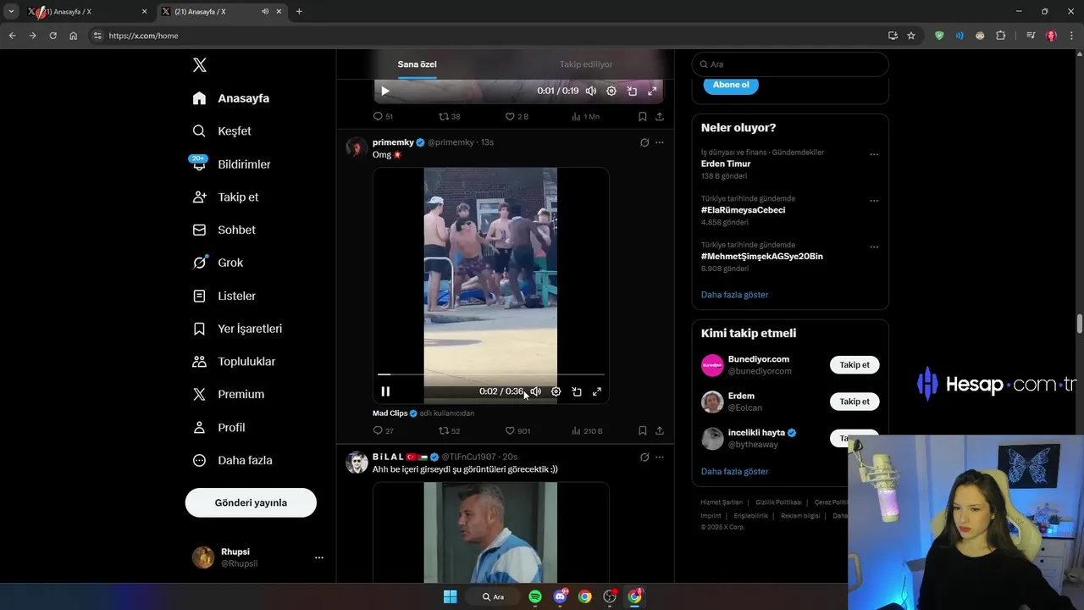Like primemky post with 901 likes
1084x610 pixels.
(x=517, y=430)
